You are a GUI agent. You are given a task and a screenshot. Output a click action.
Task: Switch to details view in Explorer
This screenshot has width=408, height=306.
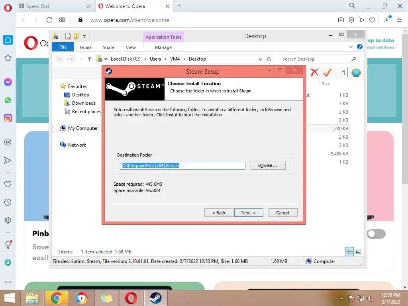[349, 251]
